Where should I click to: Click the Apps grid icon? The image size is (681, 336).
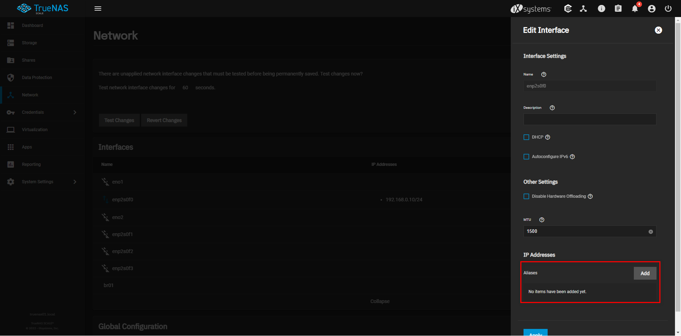point(11,147)
